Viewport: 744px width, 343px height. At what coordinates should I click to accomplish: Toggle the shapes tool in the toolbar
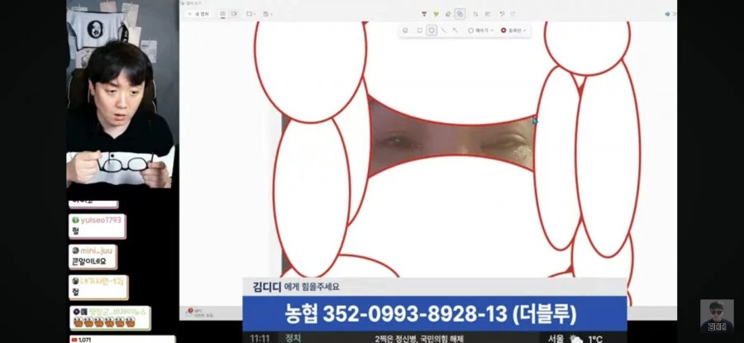point(460,14)
